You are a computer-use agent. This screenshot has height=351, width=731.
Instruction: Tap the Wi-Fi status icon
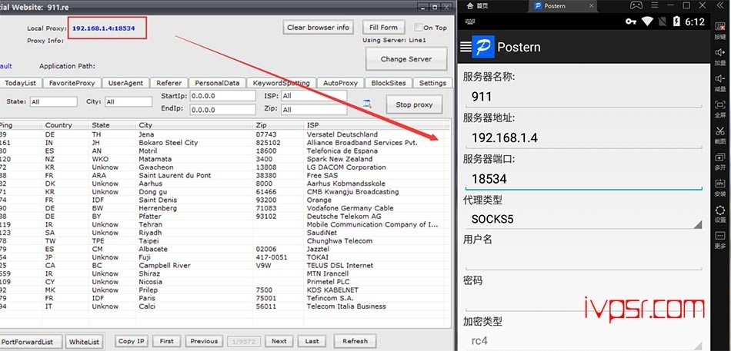coord(646,22)
